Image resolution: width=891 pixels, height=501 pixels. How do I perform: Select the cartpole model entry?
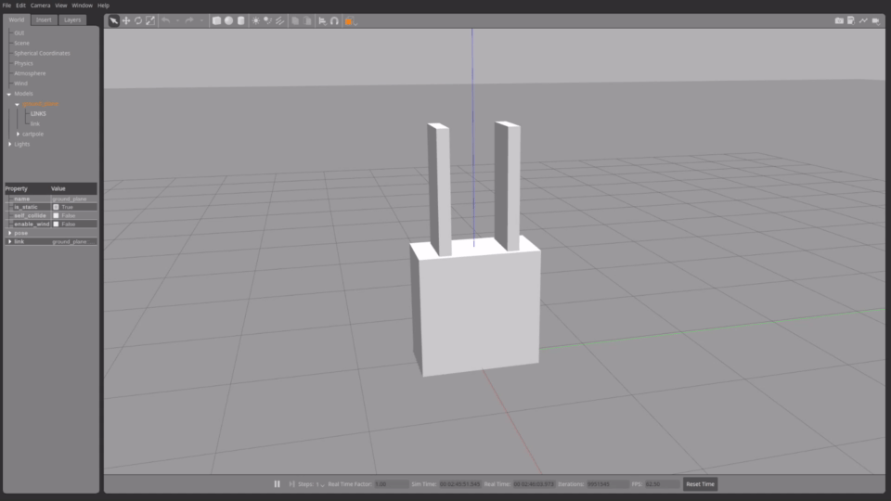click(x=32, y=134)
